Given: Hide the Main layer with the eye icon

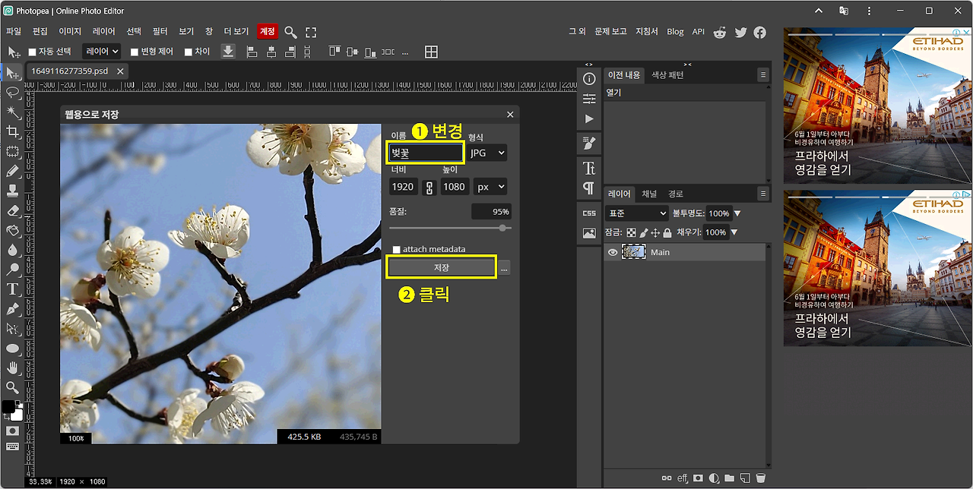Looking at the screenshot, I should 613,252.
